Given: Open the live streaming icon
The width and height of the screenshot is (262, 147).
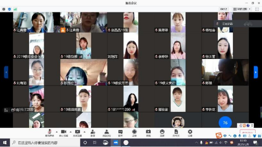Looking at the screenshot, I should (x=148, y=133).
